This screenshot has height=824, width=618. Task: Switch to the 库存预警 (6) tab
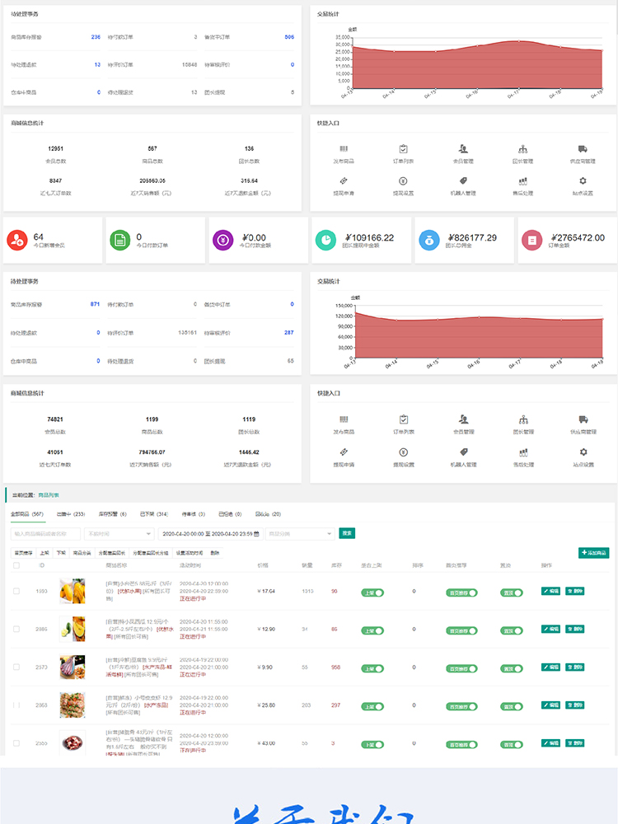click(112, 514)
